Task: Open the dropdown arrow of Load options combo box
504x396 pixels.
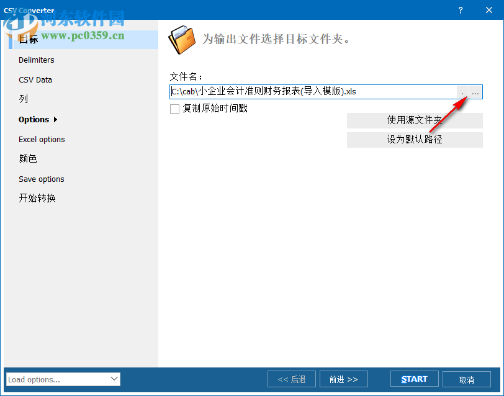Action: [x=114, y=379]
